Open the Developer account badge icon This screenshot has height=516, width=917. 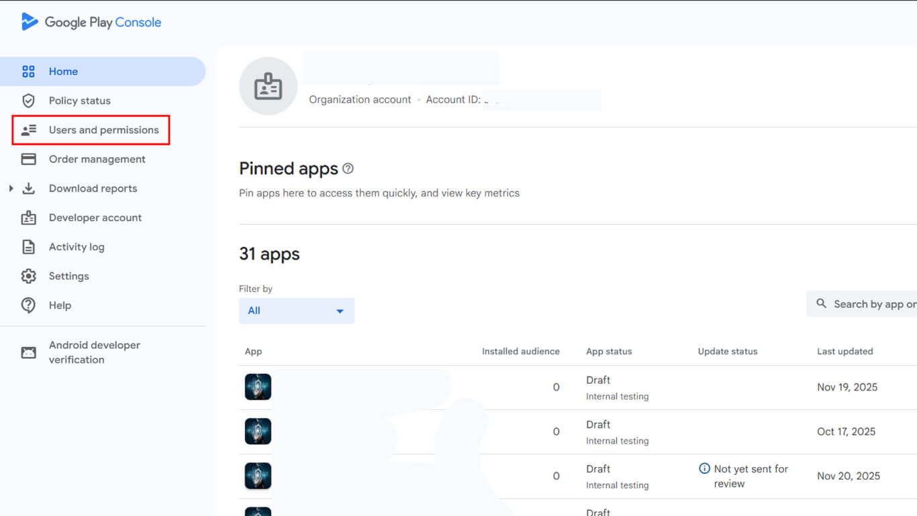point(28,217)
